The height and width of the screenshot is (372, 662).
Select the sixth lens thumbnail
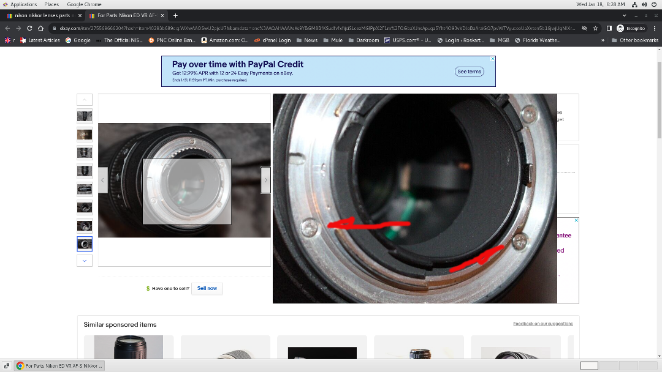point(85,207)
